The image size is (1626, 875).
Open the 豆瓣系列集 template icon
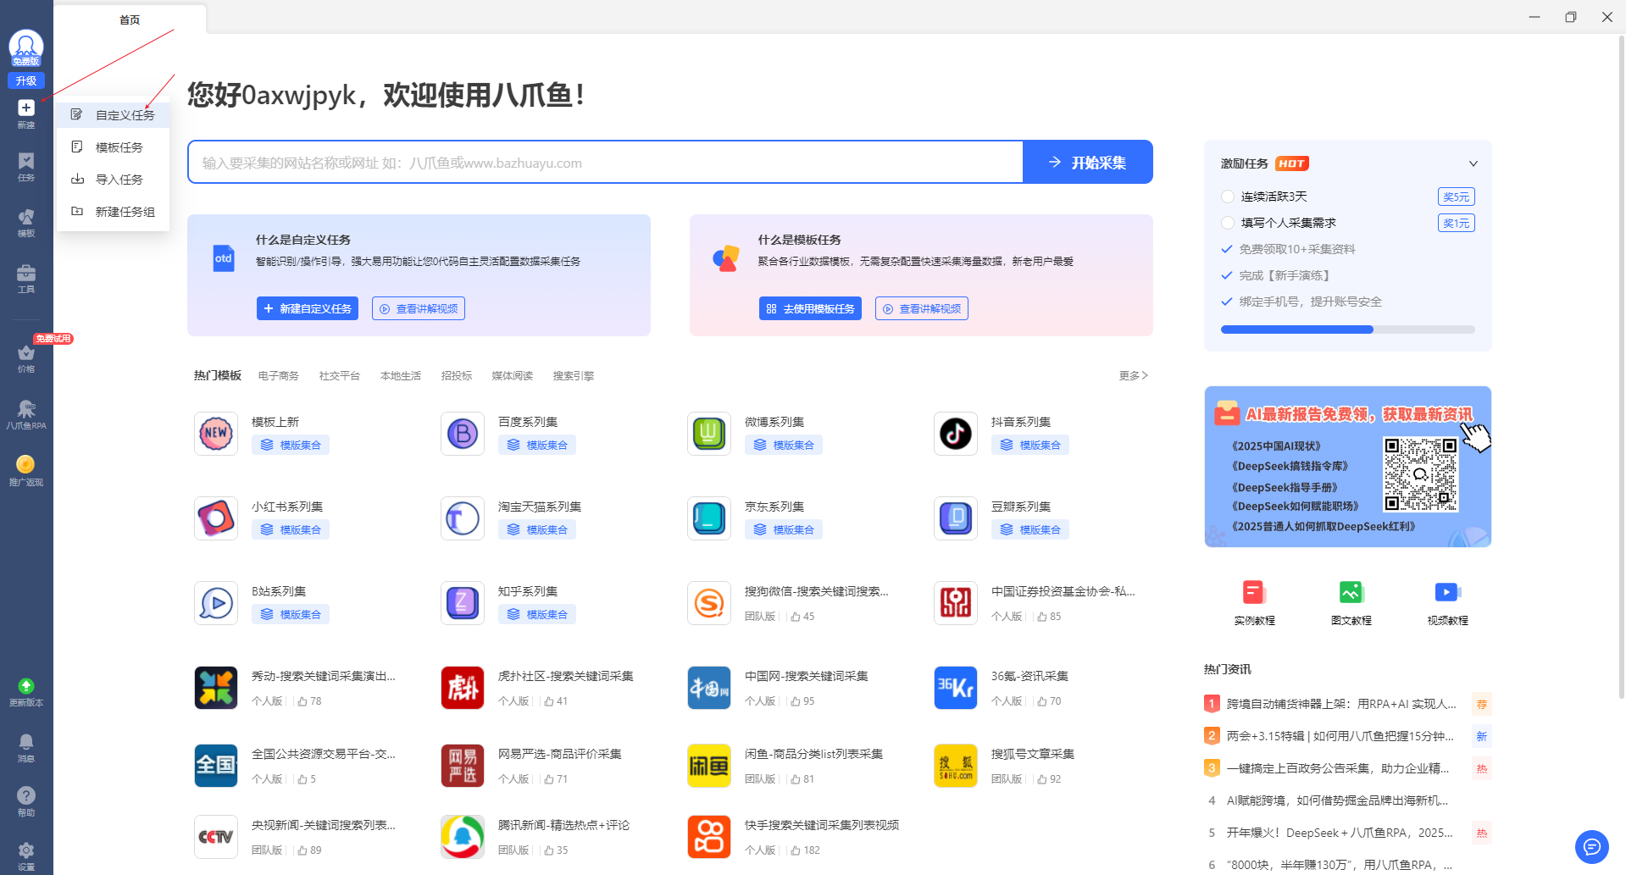[956, 518]
